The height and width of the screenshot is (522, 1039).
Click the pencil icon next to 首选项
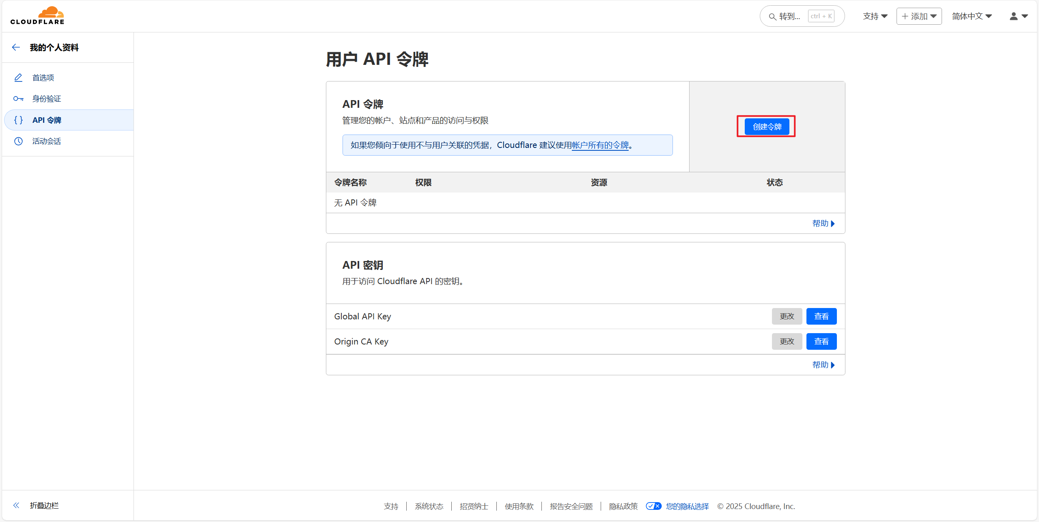point(18,77)
